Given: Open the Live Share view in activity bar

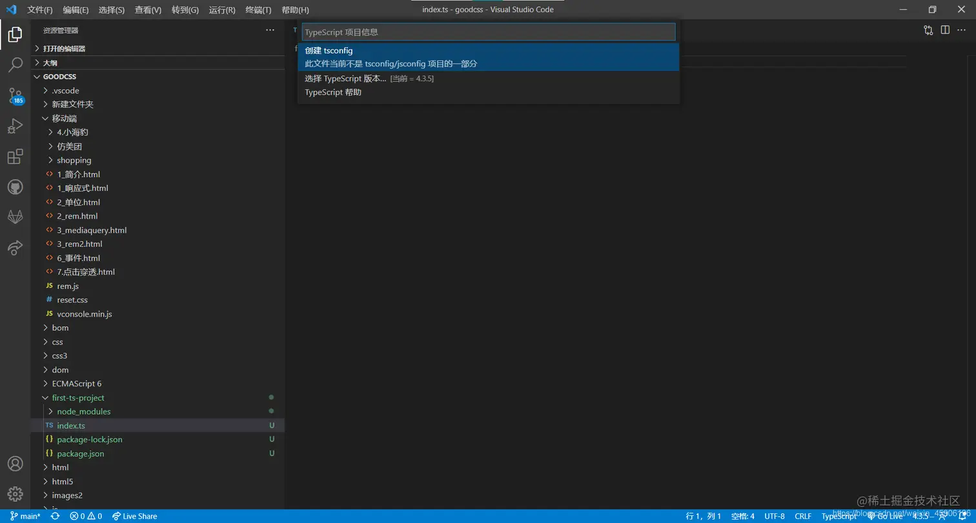Looking at the screenshot, I should [15, 247].
